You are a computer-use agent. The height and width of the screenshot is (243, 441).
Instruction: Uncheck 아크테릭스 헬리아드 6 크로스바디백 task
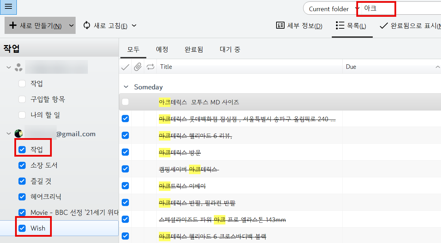click(x=125, y=236)
